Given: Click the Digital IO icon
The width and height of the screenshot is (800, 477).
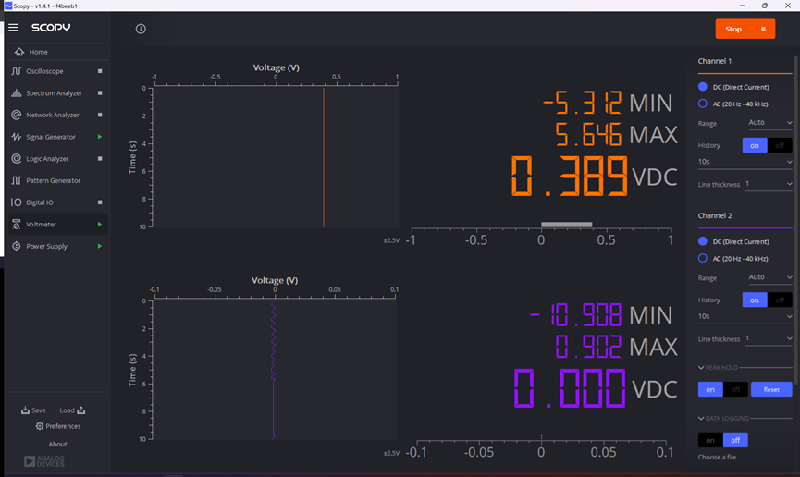Looking at the screenshot, I should pos(17,202).
